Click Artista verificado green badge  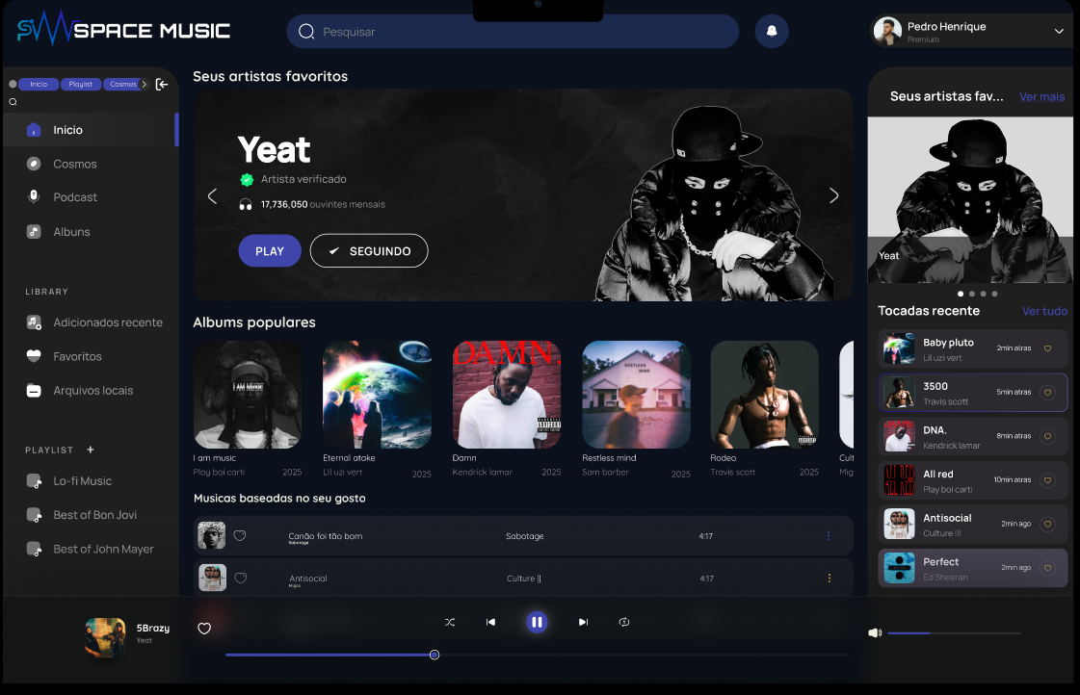click(247, 180)
